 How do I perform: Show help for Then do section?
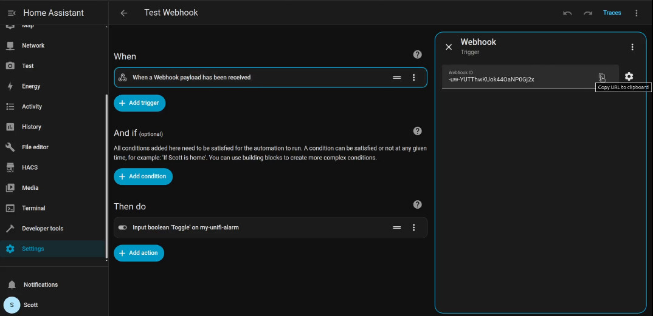click(417, 205)
